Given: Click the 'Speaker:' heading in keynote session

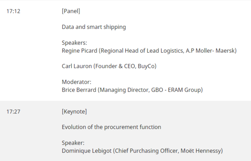Looking at the screenshot, I should [73, 143].
